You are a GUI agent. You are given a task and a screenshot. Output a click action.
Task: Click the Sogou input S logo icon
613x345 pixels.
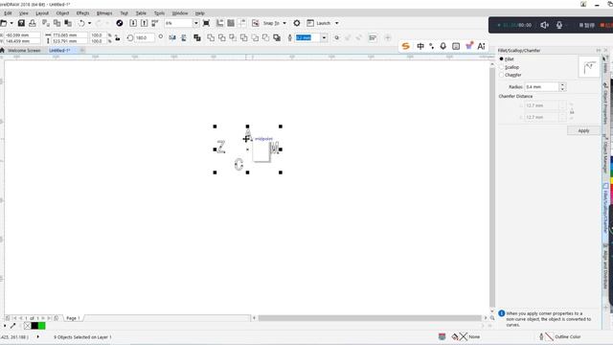[406, 46]
